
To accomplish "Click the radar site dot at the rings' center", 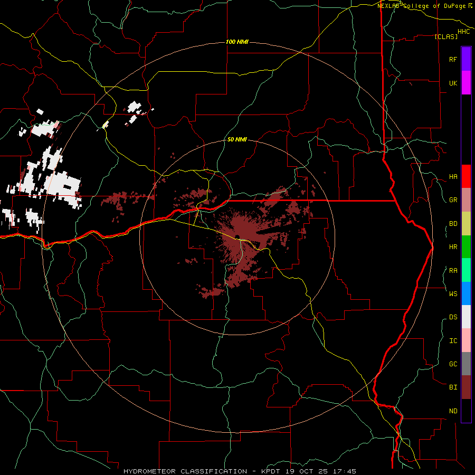I will pos(237,237).
